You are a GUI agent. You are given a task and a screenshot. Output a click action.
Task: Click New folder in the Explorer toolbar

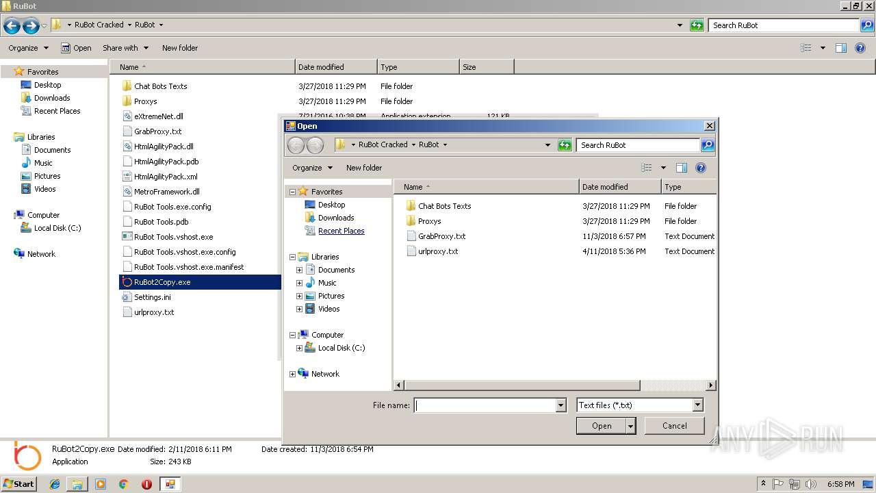pos(180,48)
